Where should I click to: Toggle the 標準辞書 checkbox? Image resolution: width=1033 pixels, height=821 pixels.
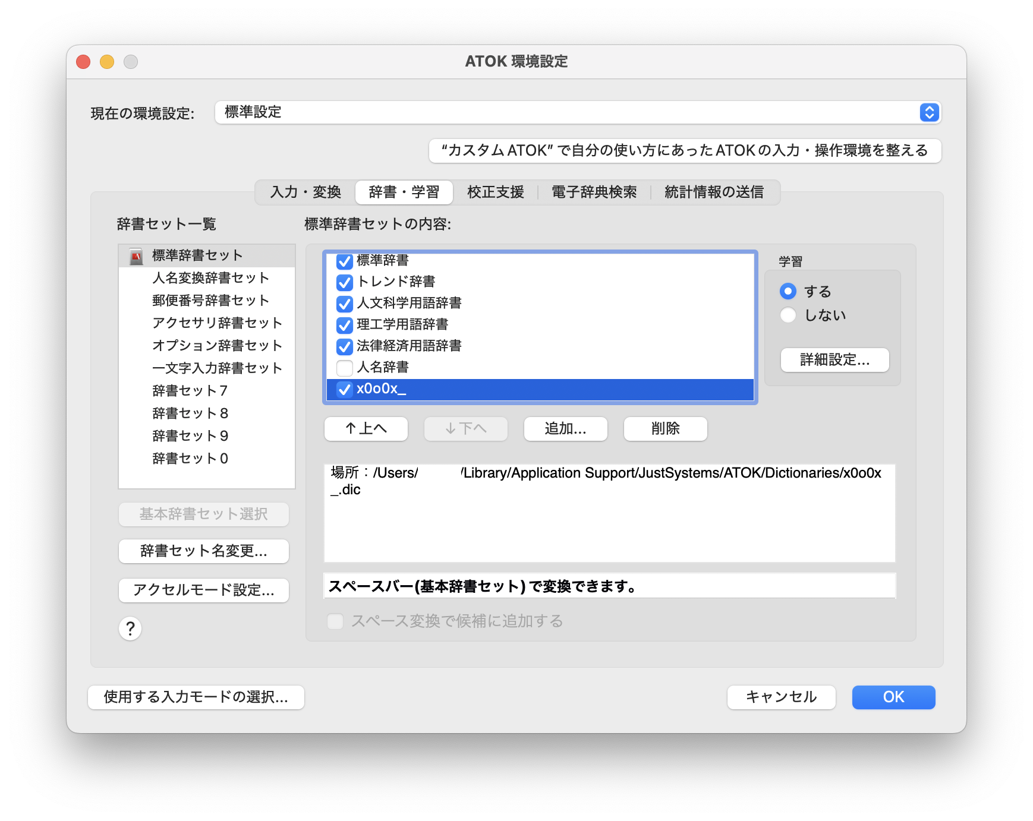pos(344,261)
